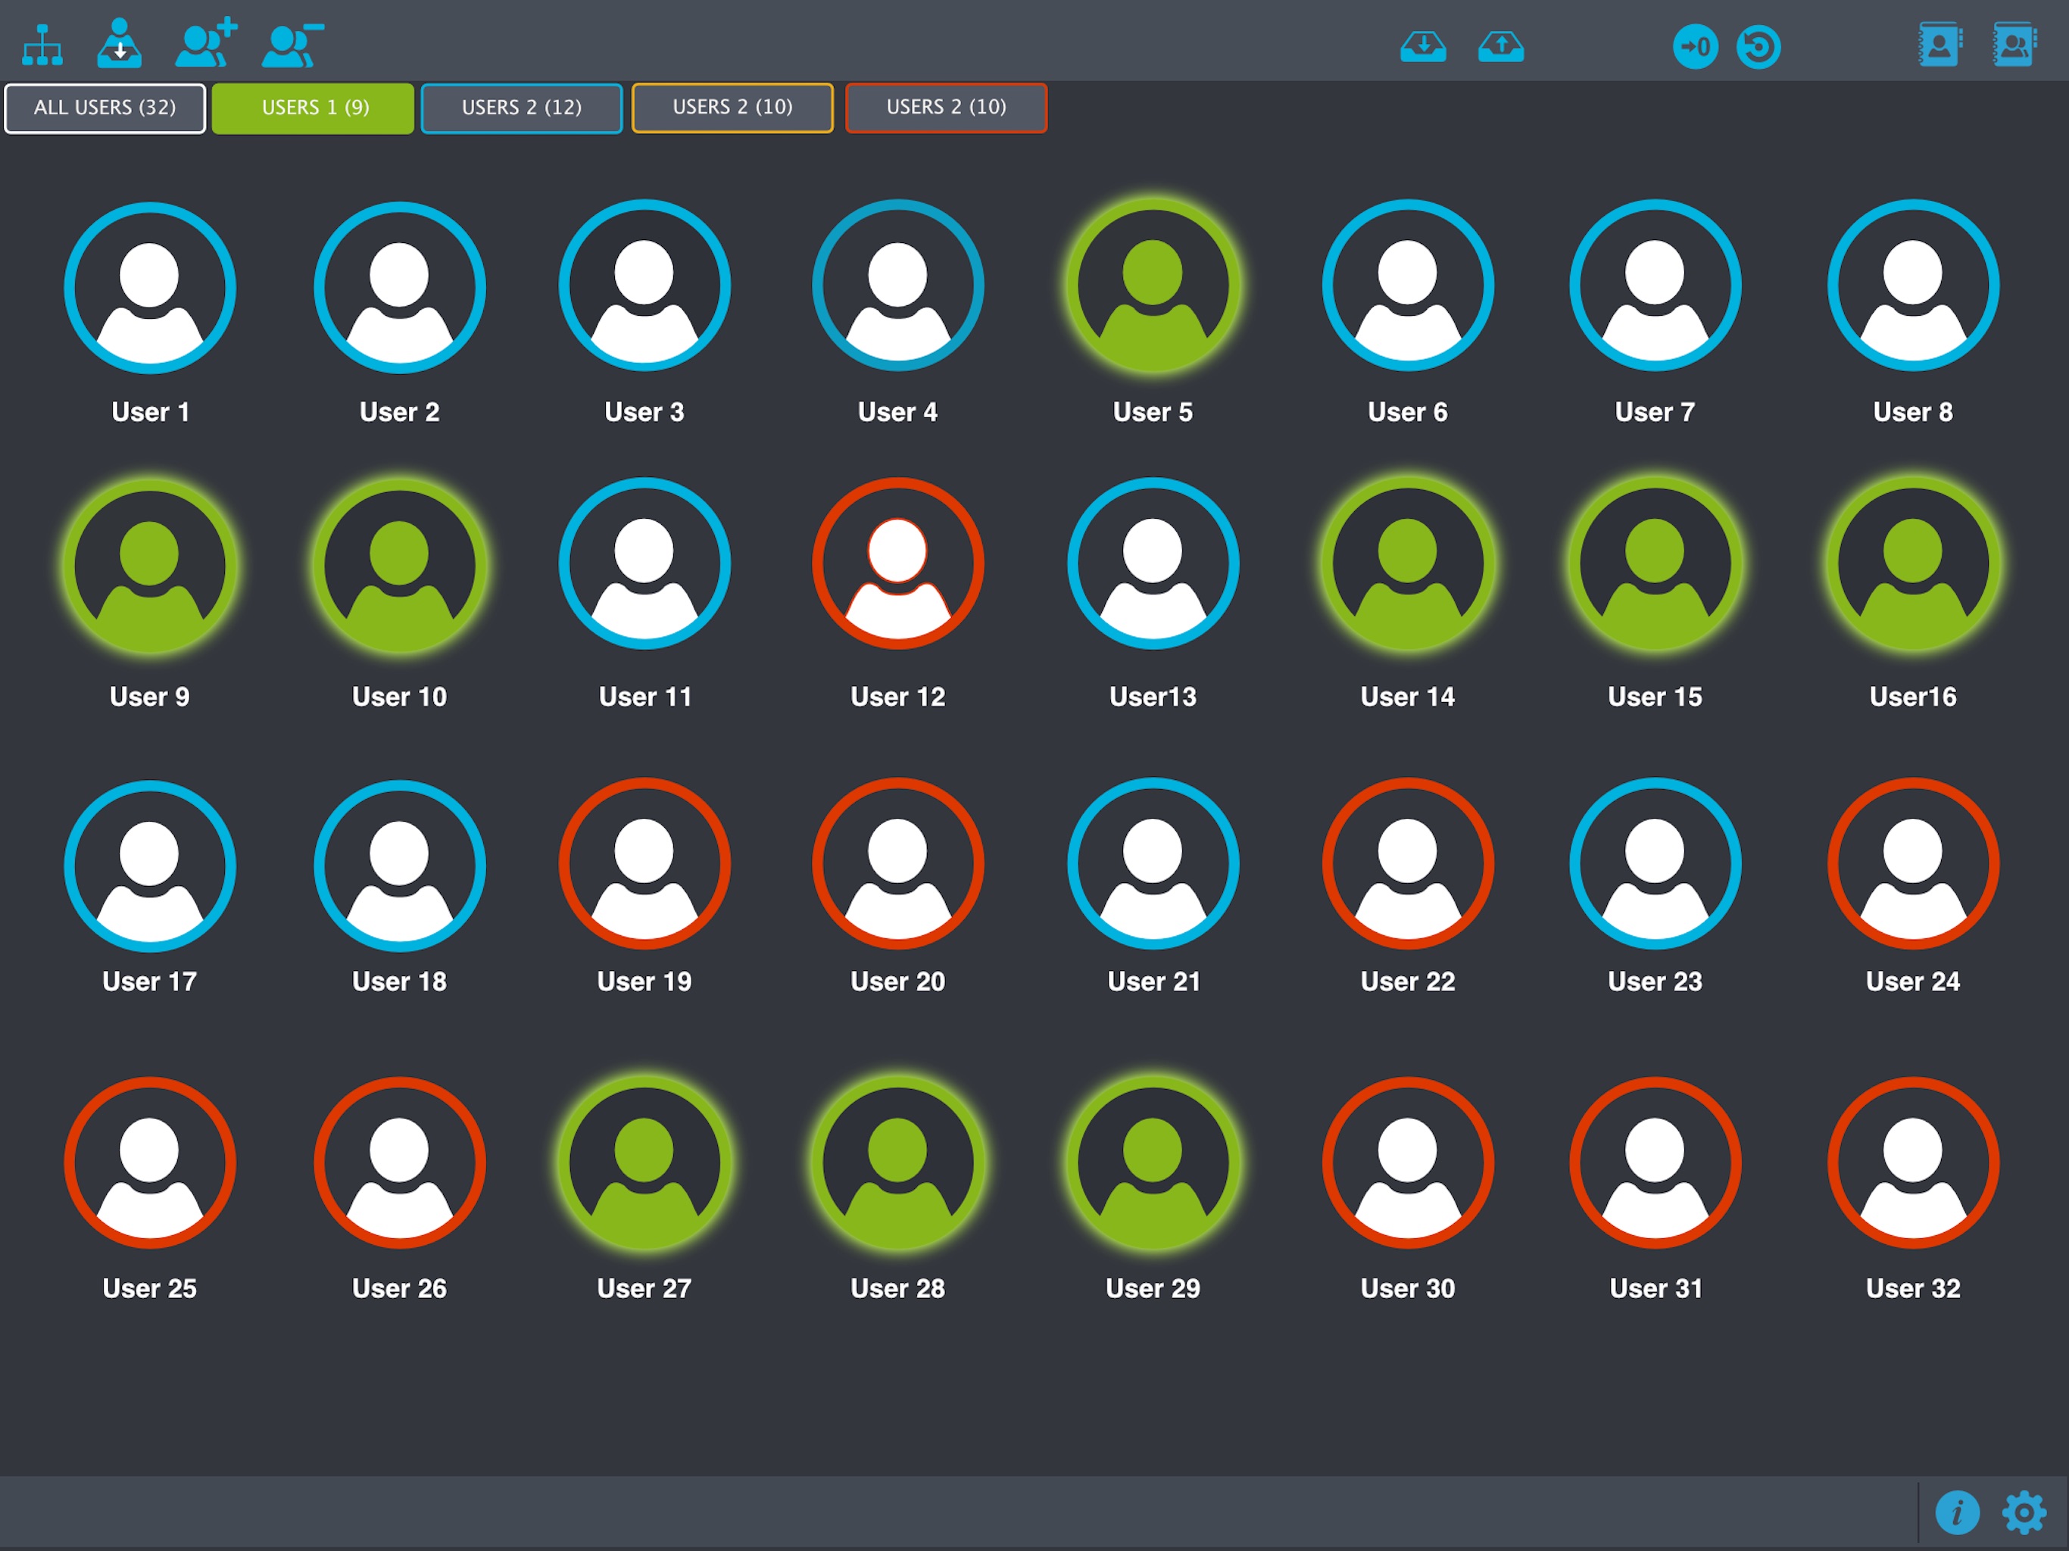2069x1551 pixels.
Task: Select User 18 avatar
Action: 399,866
